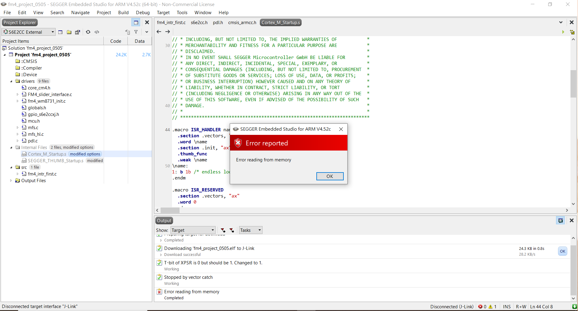Switch to the cmsis_armcc.h editor tab
Image resolution: width=578 pixels, height=311 pixels.
pyautogui.click(x=242, y=23)
